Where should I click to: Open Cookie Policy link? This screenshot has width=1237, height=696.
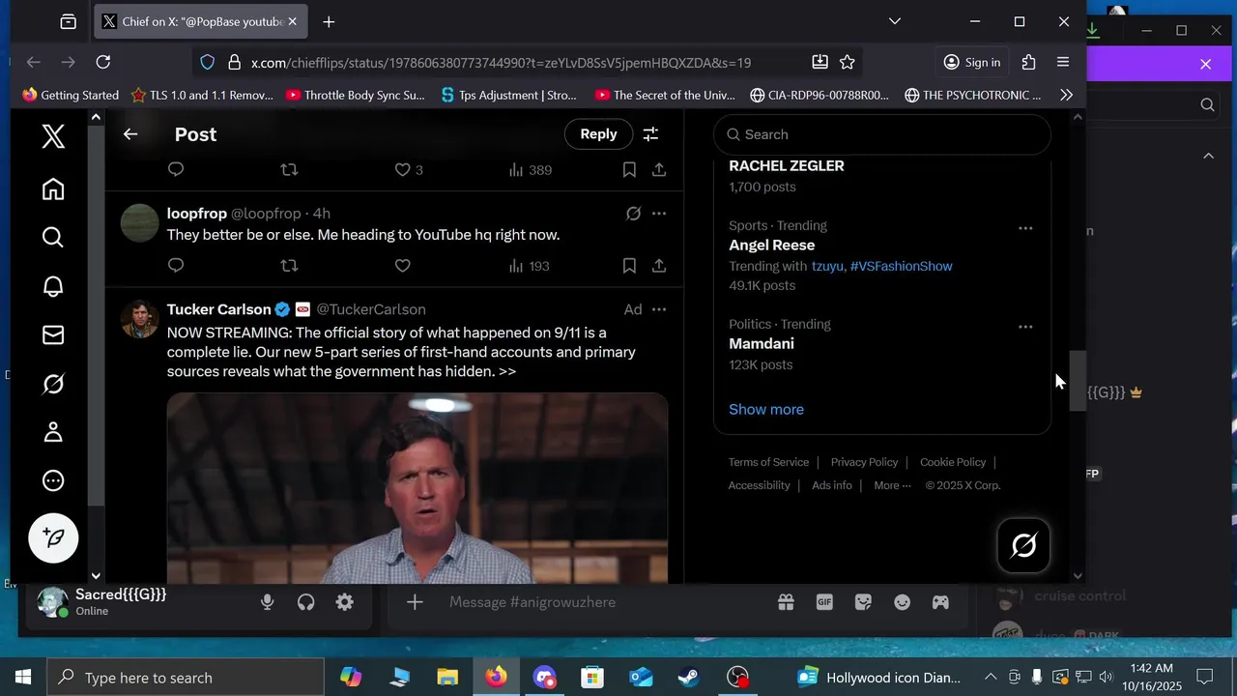point(953,462)
